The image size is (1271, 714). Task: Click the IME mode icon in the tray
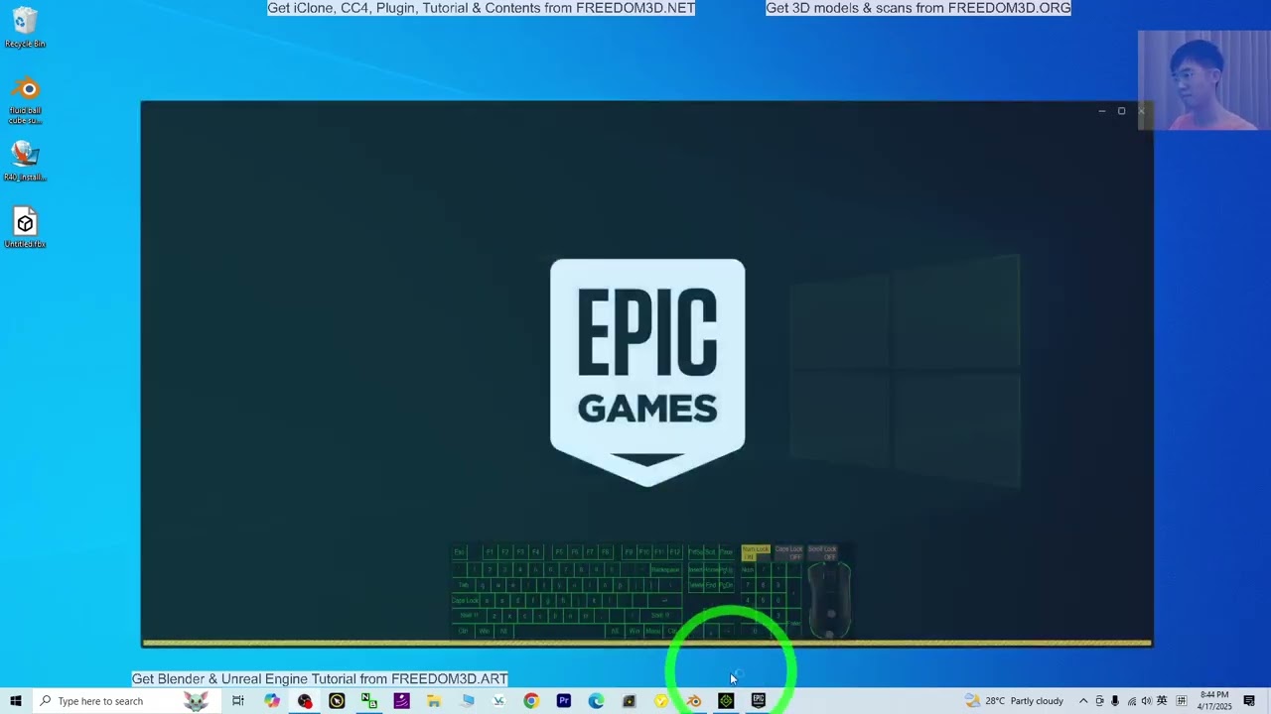point(1182,701)
